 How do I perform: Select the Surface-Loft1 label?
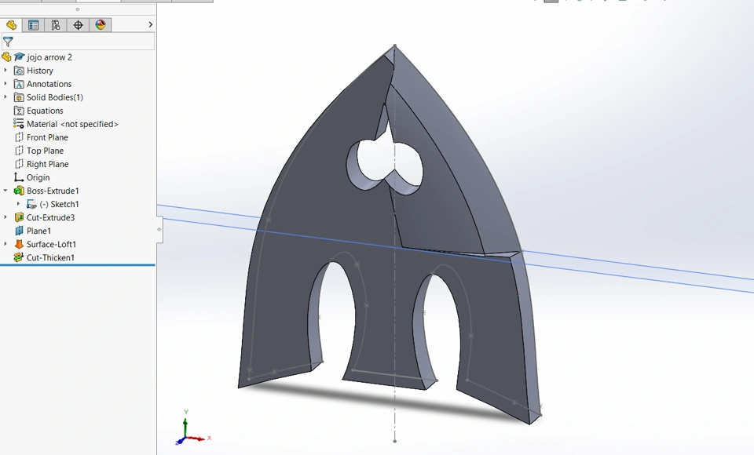click(x=52, y=244)
